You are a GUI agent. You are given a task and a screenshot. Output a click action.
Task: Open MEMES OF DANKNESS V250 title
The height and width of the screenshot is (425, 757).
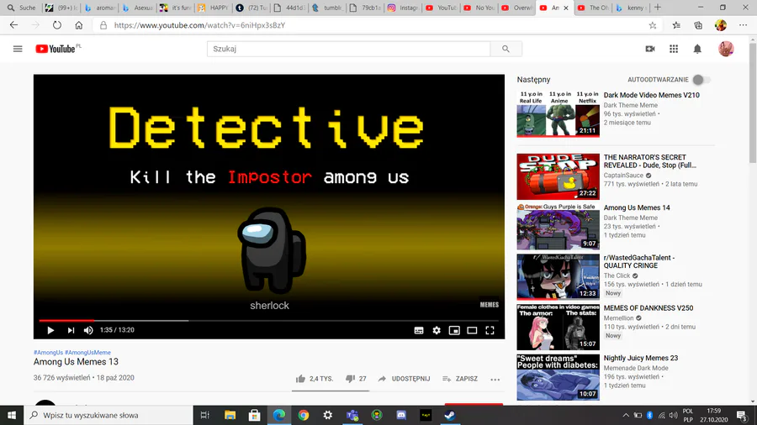(648, 308)
